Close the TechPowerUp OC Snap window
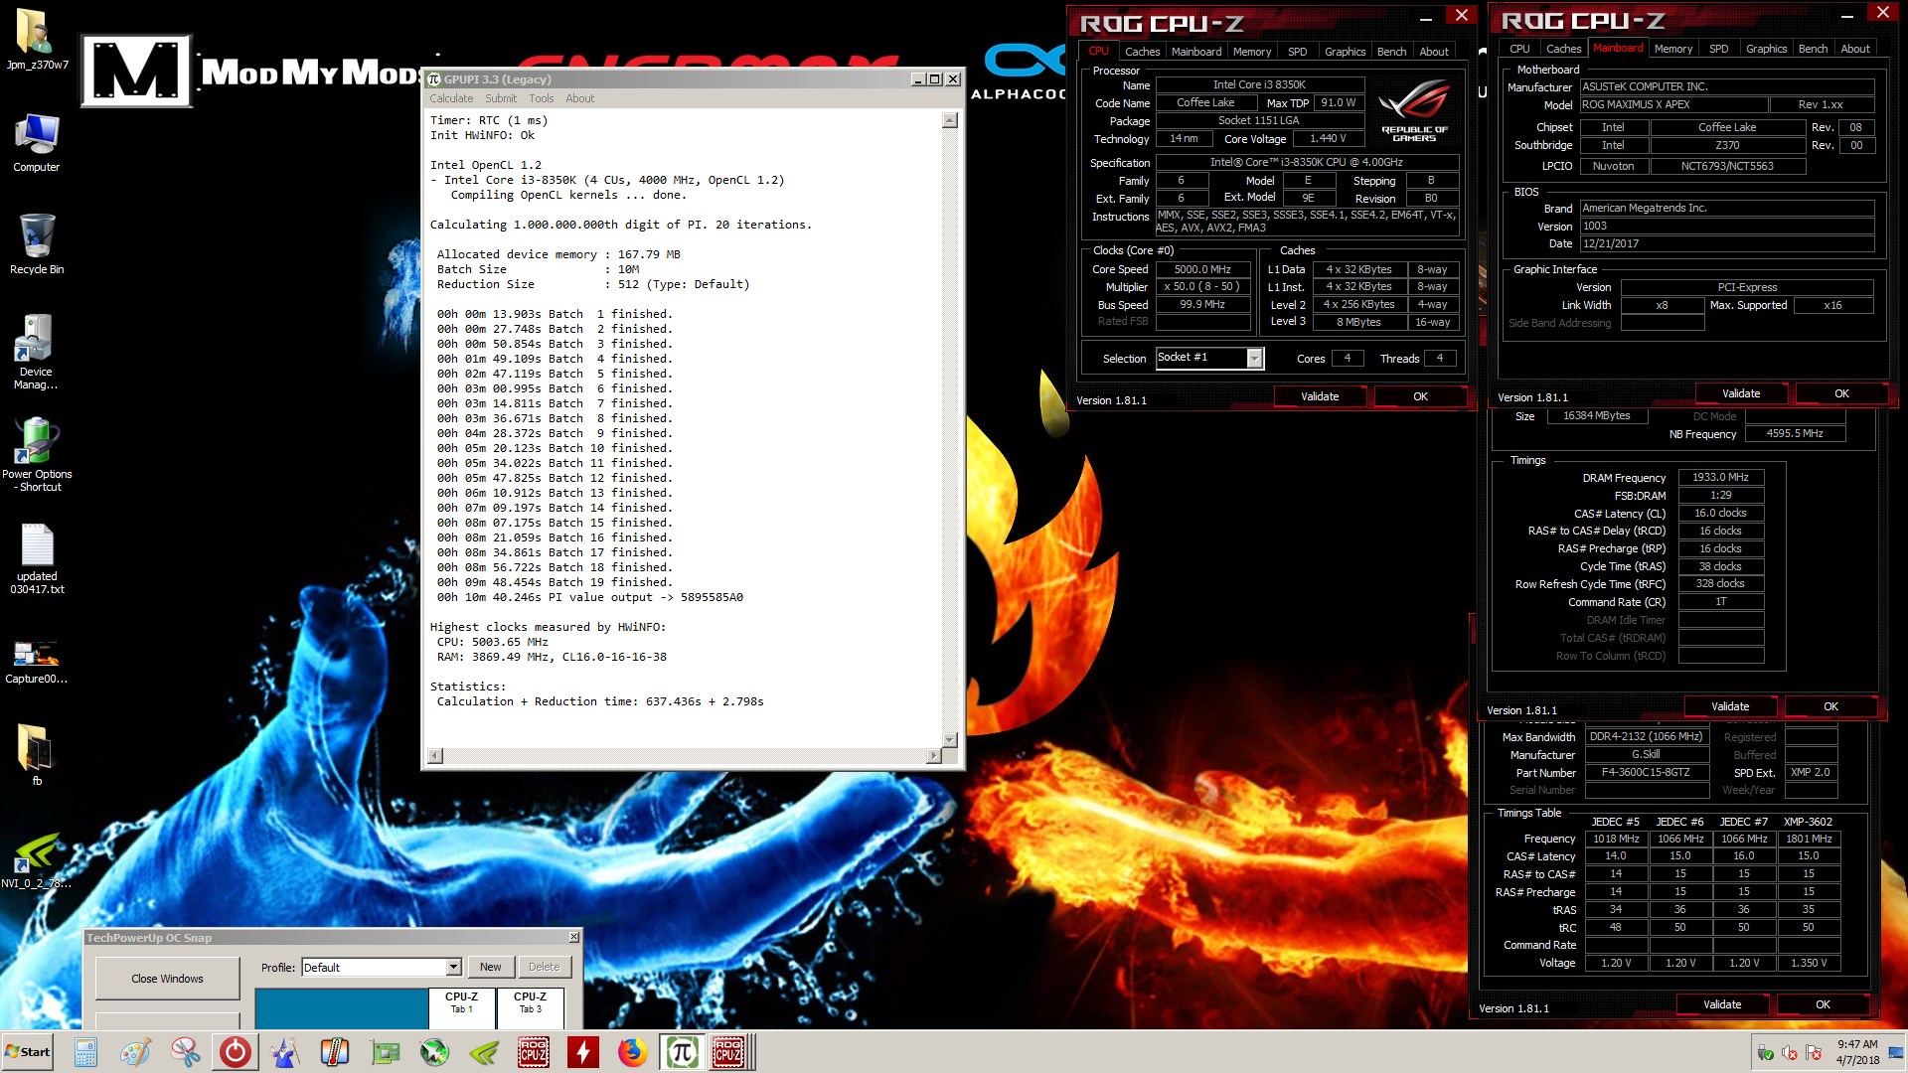1908x1073 pixels. click(x=573, y=937)
